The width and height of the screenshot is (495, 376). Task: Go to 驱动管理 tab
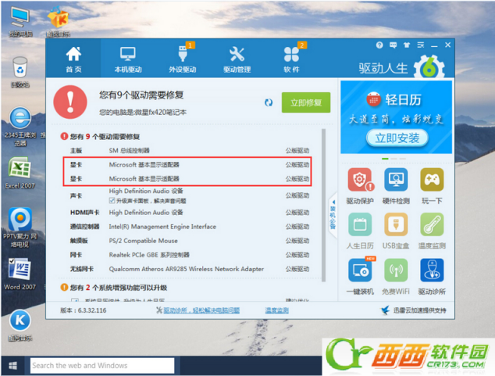(x=237, y=59)
